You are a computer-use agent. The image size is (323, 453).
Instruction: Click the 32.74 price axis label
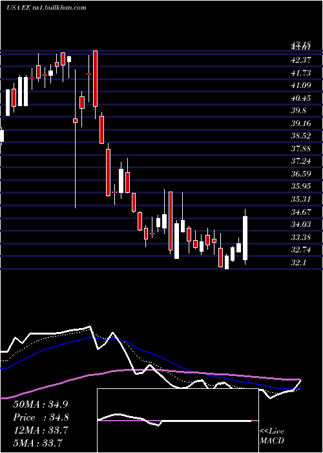tap(301, 250)
